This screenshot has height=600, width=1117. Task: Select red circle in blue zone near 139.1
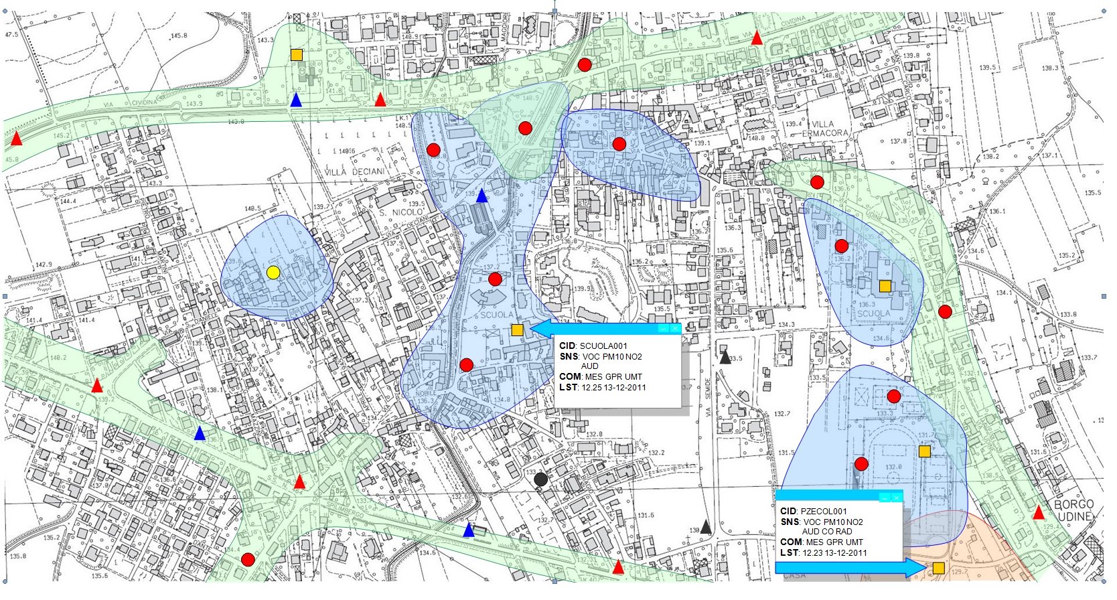click(x=619, y=143)
